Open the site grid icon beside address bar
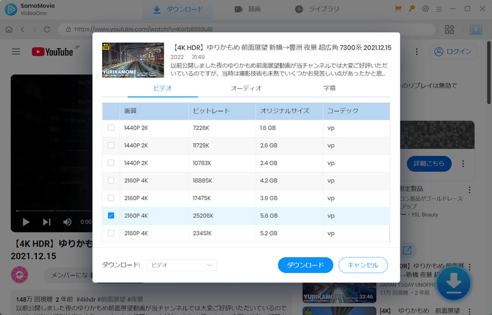 tap(450, 29)
